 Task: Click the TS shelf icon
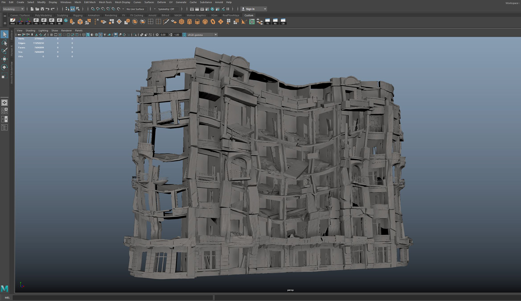[x=268, y=22]
